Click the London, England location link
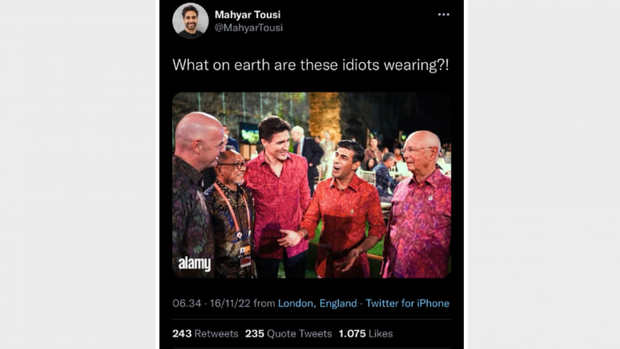620x349 pixels. point(317,304)
